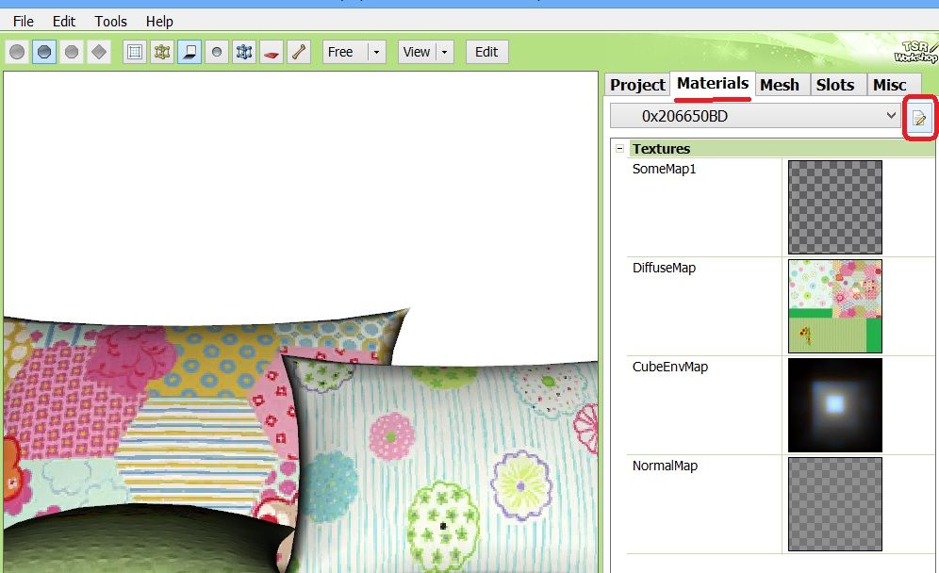Viewport: 939px width, 573px height.
Task: Switch to the Materials tab
Action: tap(713, 84)
